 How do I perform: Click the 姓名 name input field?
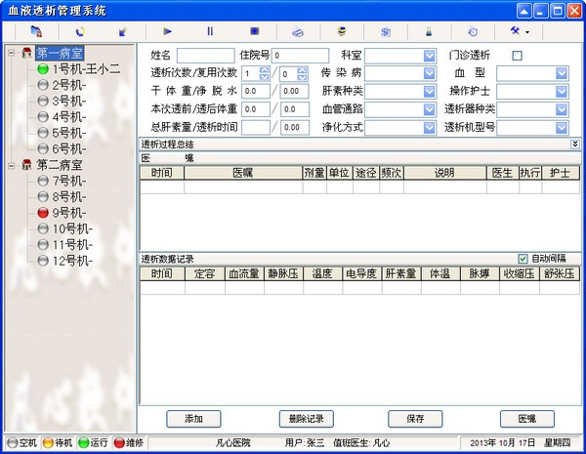205,56
